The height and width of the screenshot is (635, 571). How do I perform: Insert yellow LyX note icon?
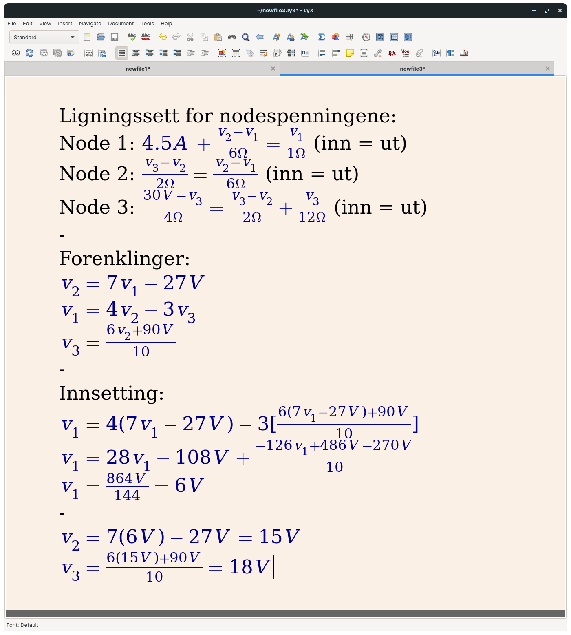(x=350, y=53)
